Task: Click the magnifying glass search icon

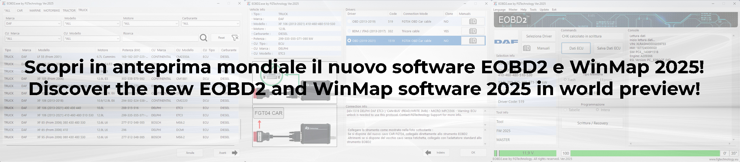Action: pyautogui.click(x=203, y=38)
